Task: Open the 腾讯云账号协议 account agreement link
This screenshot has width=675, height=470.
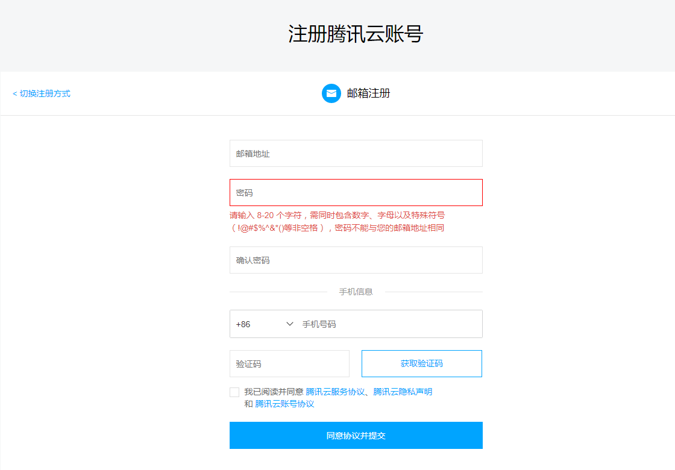Action: click(284, 404)
